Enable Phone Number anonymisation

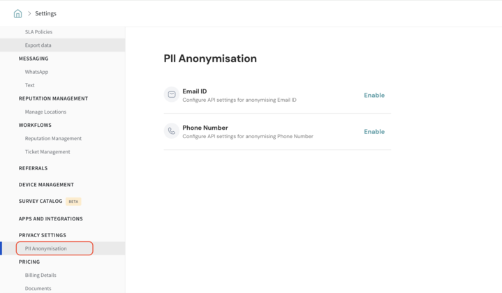coord(374,131)
